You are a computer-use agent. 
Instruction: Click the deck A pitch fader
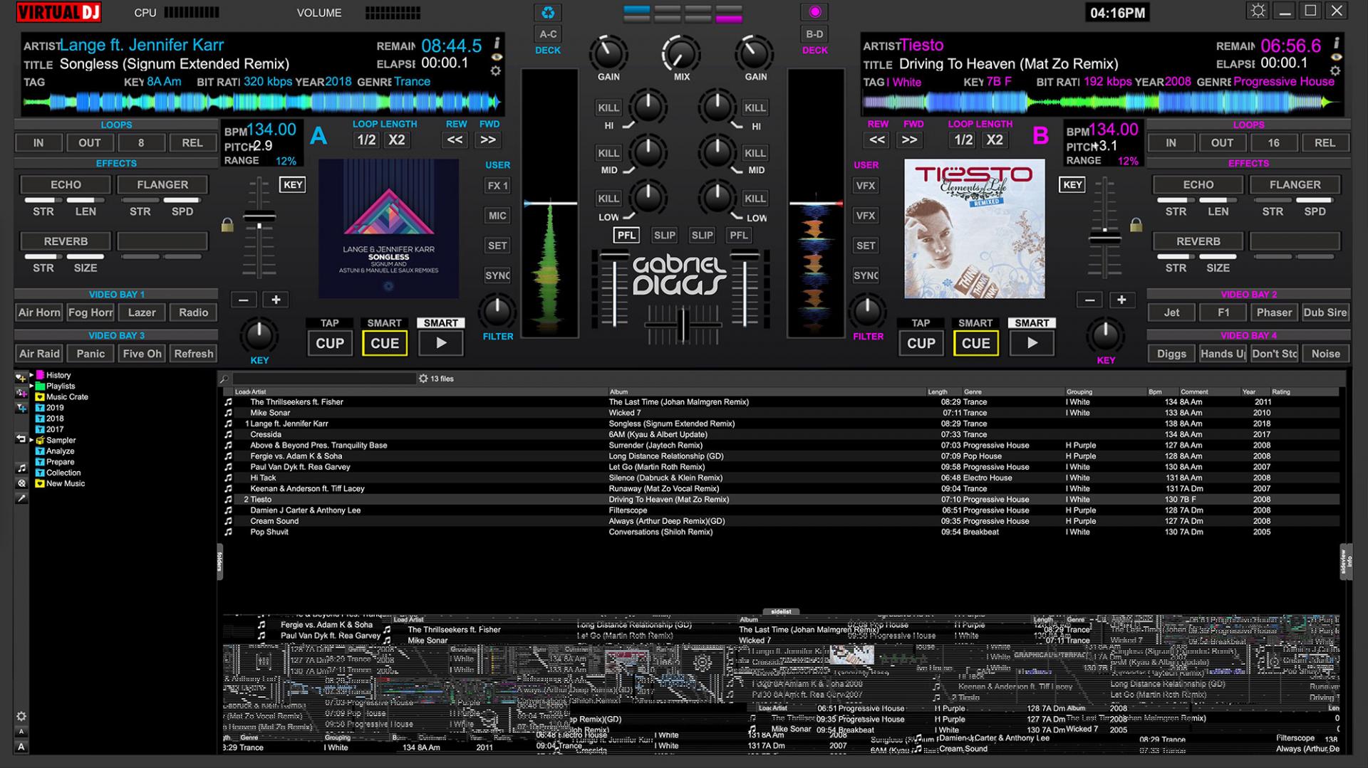[259, 217]
